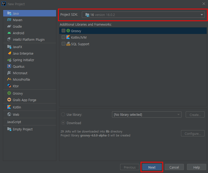Click the SDK folder icon in the Project SDK field
The width and height of the screenshot is (208, 173).
point(87,15)
